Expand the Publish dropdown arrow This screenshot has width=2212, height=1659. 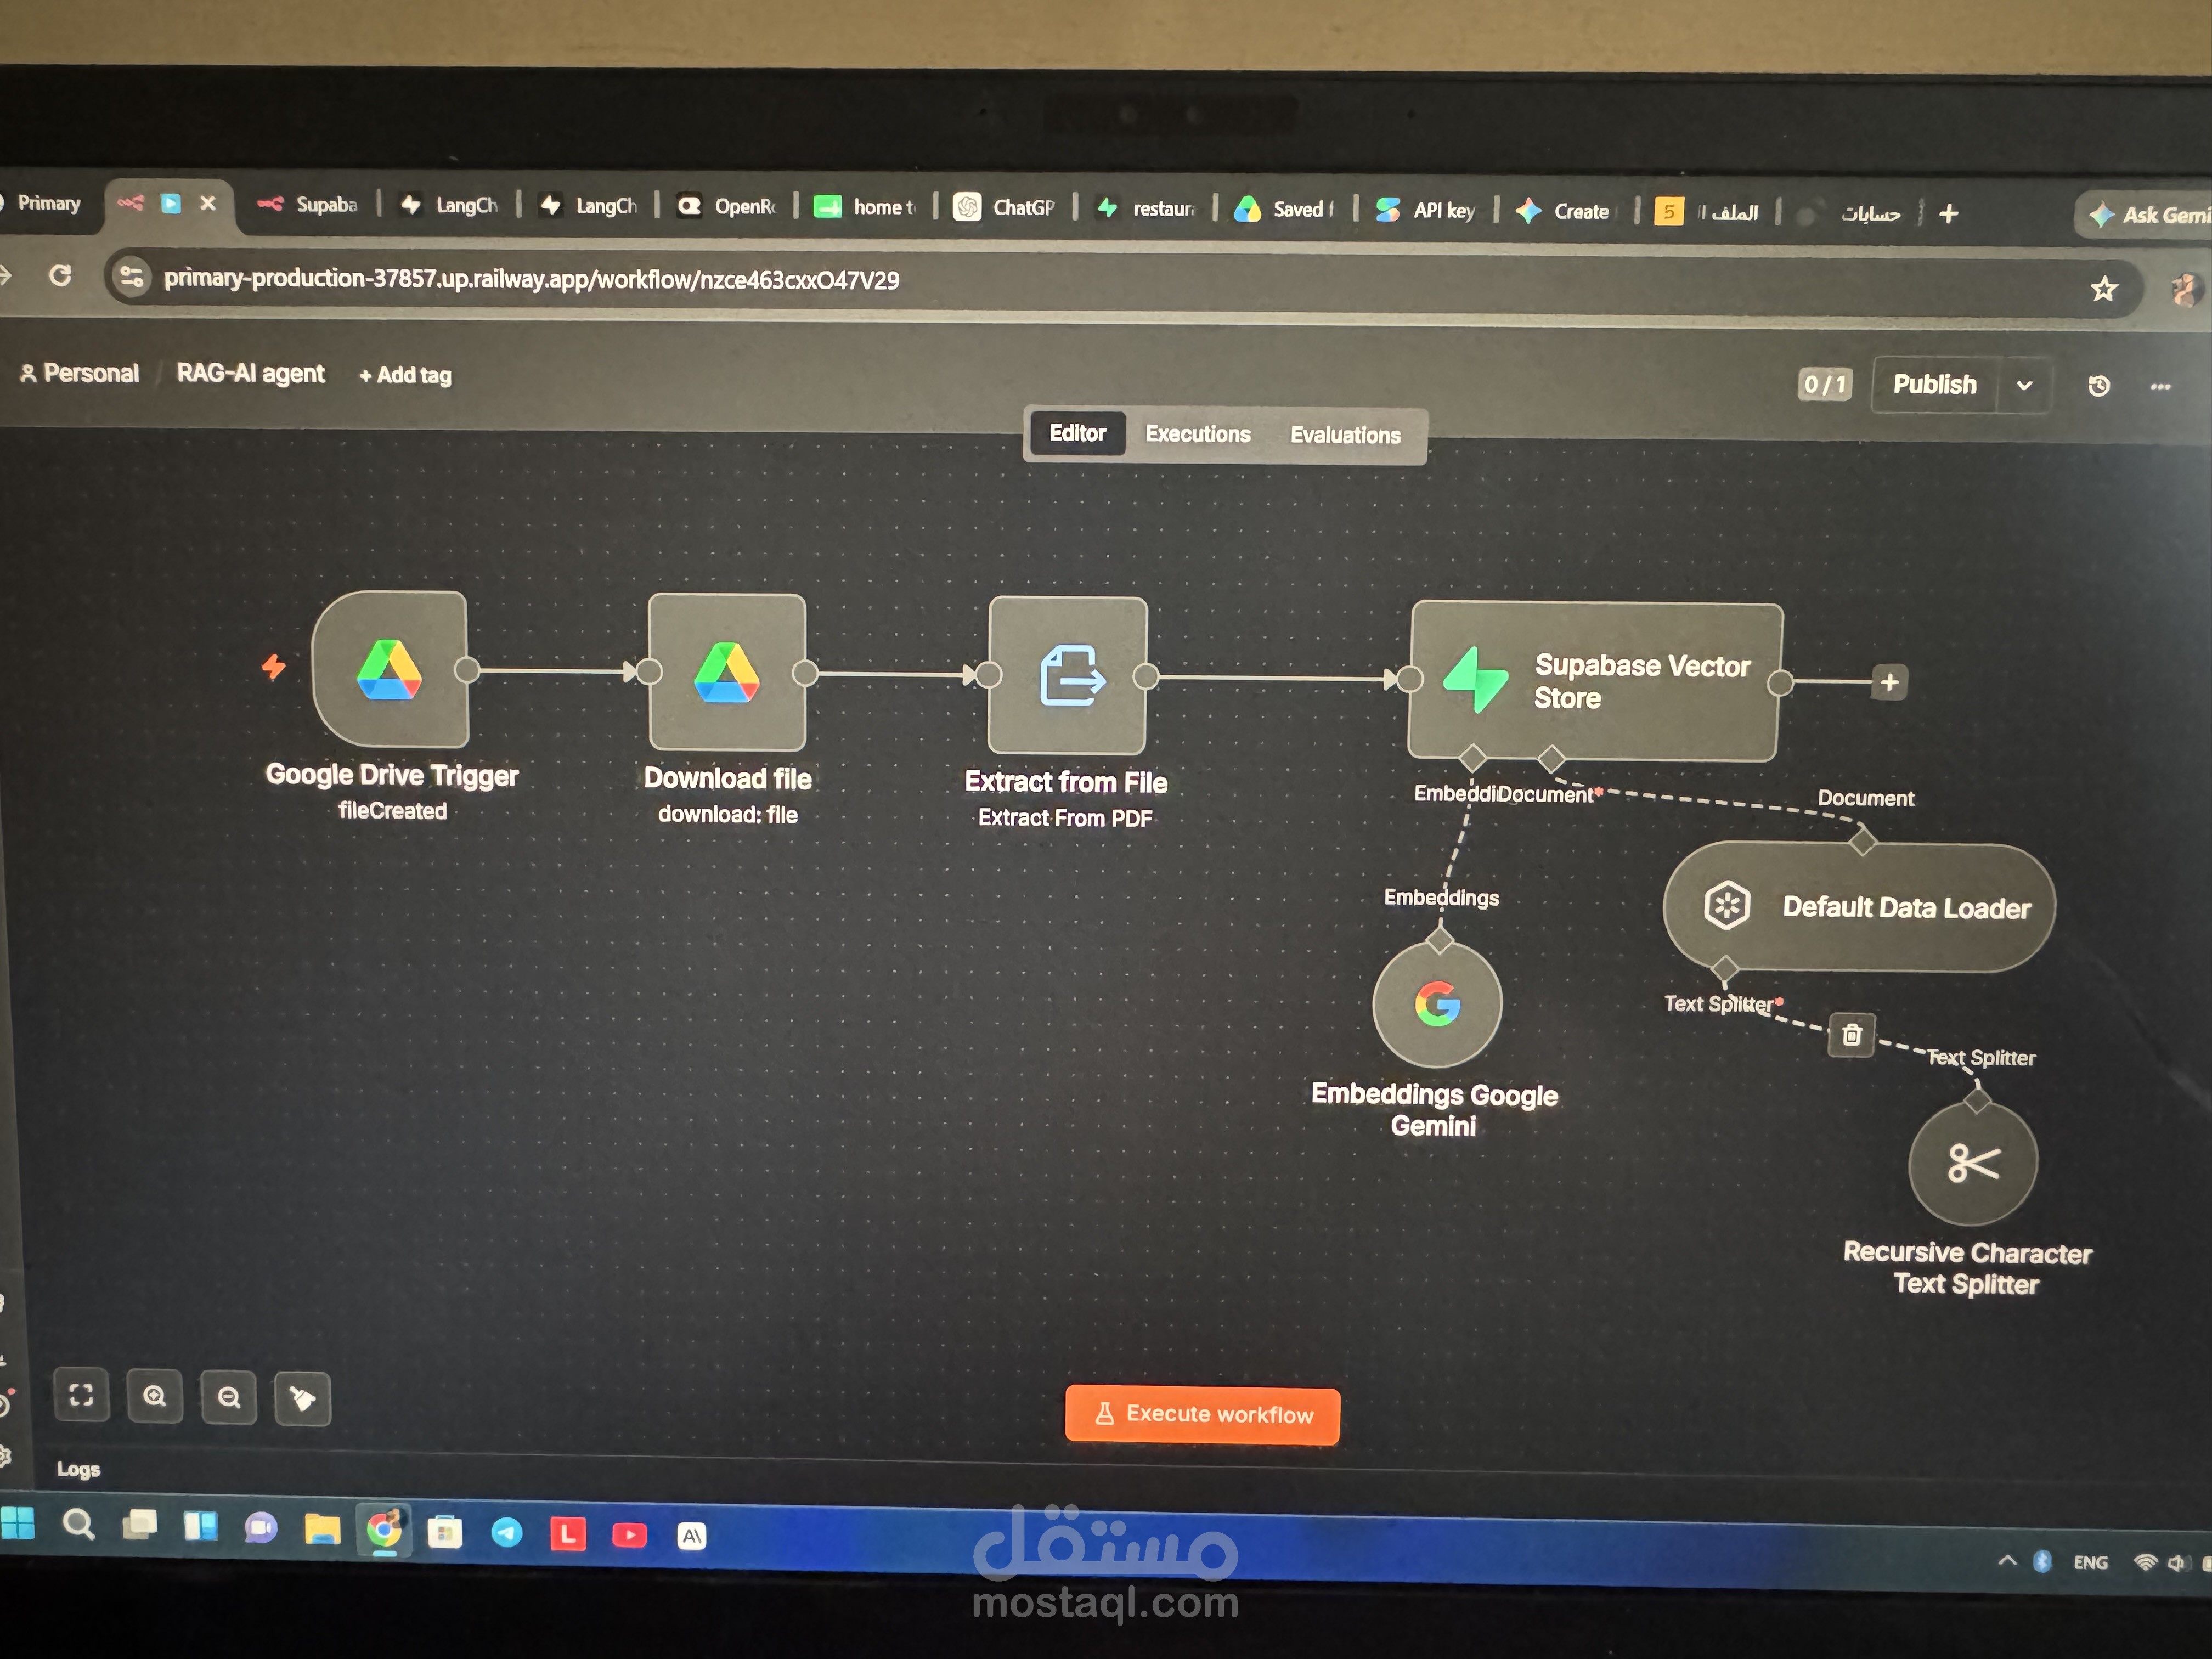pos(2024,386)
